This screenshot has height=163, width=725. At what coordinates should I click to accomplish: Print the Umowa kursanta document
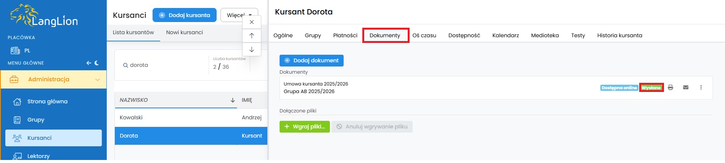tap(670, 87)
